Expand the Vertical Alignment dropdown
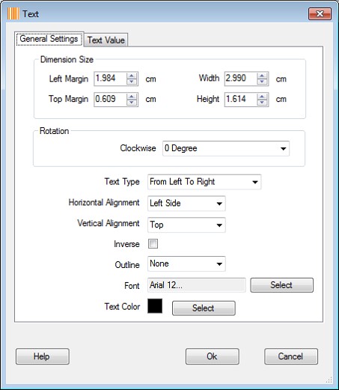 pyautogui.click(x=186, y=225)
